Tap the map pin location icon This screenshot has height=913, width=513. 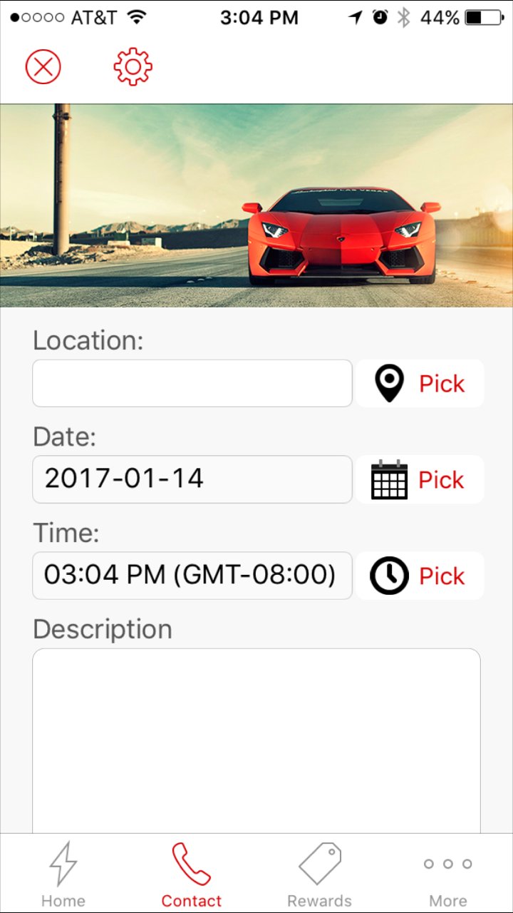pyautogui.click(x=389, y=384)
